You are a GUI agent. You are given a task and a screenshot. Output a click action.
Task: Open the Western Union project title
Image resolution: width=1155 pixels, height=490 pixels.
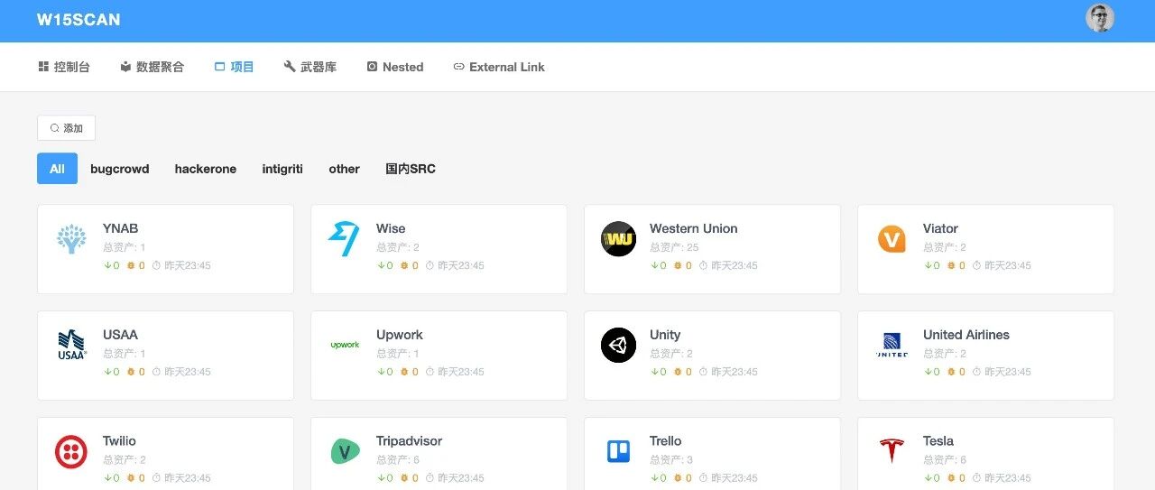(x=693, y=228)
